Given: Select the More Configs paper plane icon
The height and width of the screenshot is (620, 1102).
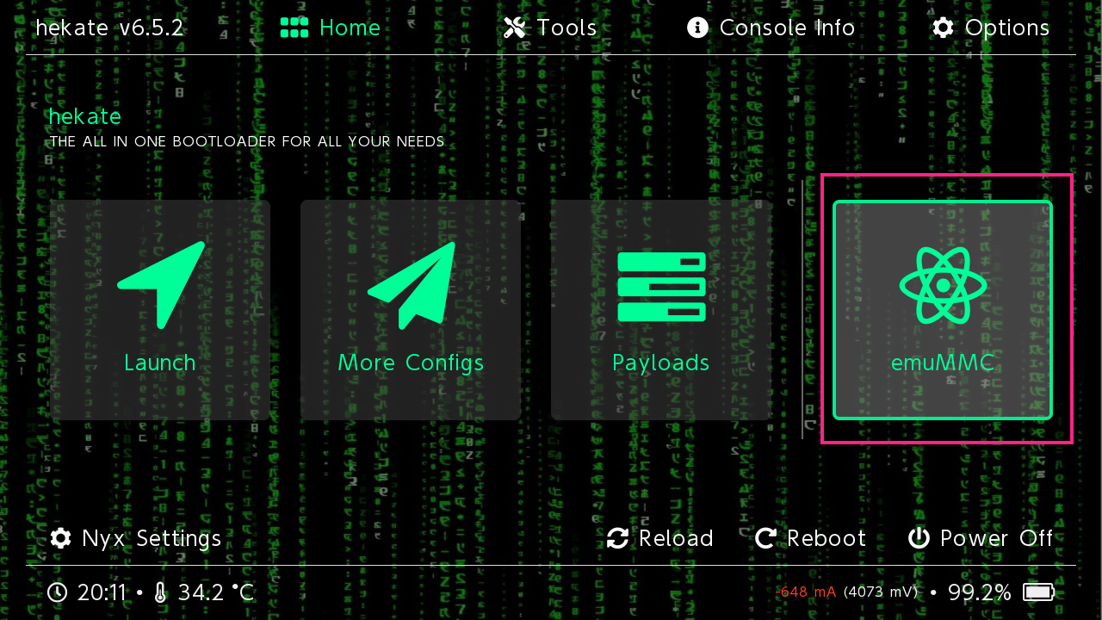Looking at the screenshot, I should (412, 284).
